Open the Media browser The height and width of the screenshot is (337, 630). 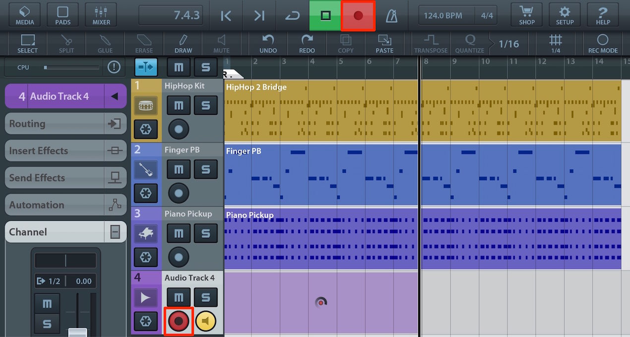pos(25,15)
